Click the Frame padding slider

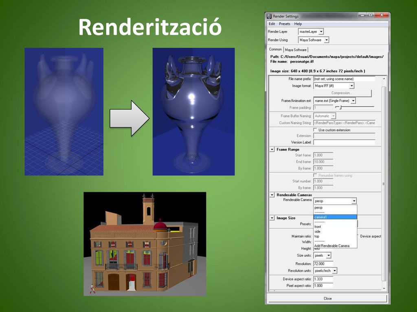[x=355, y=107]
